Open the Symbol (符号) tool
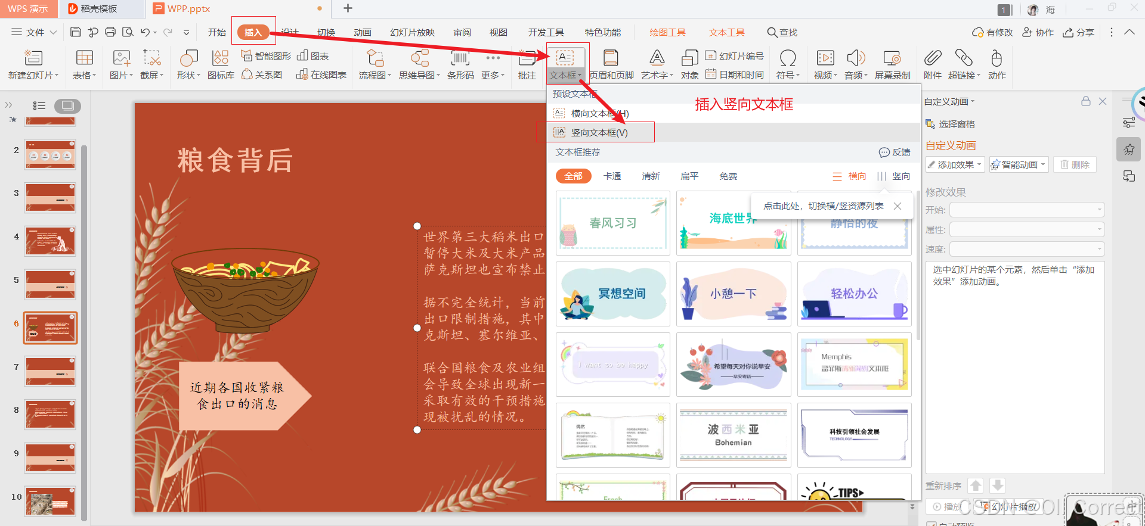 788,64
